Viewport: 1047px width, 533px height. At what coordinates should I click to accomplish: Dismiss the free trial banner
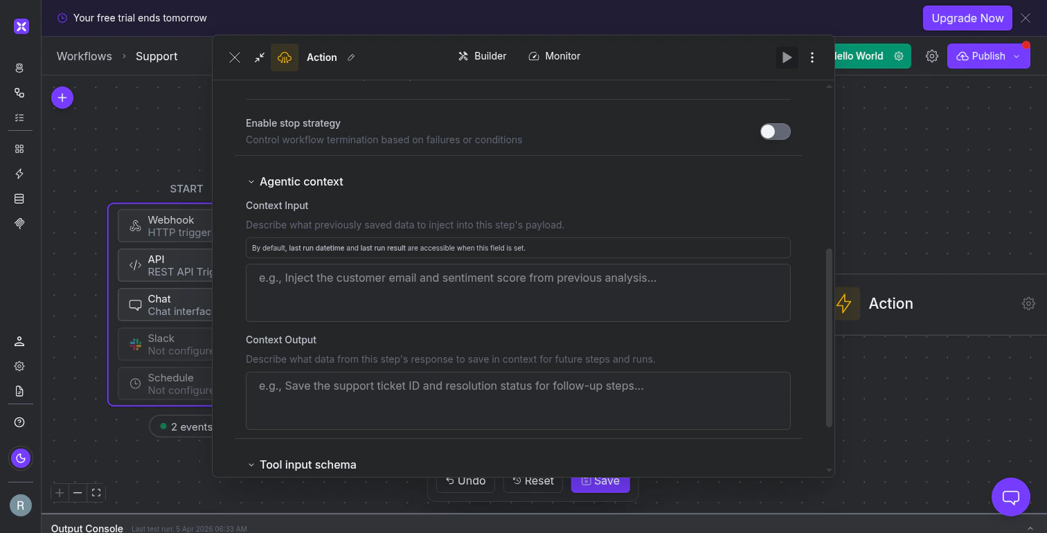pyautogui.click(x=1026, y=18)
